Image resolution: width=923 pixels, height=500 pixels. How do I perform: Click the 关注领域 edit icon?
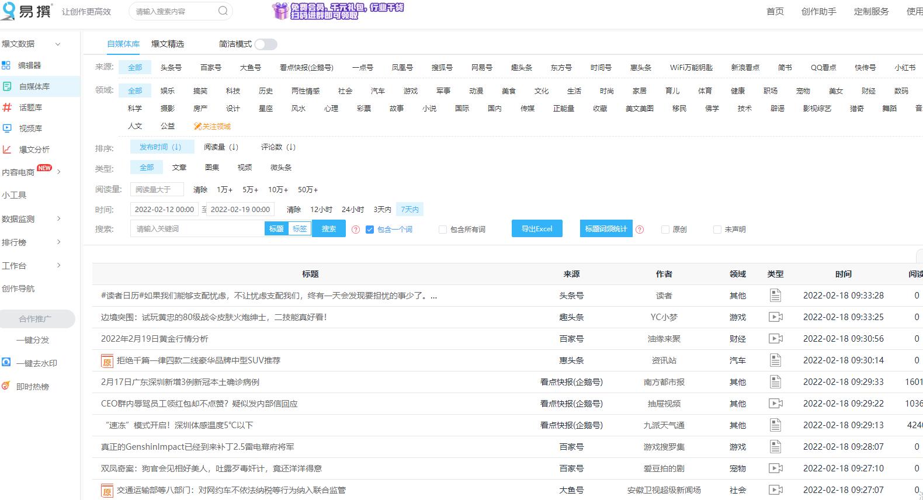(x=197, y=126)
